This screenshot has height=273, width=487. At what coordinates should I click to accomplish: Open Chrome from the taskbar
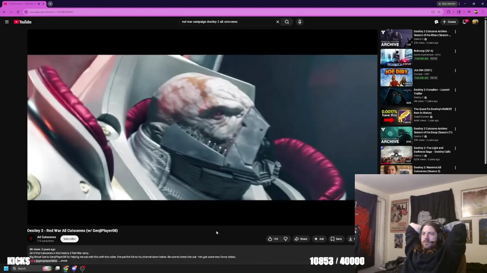(66, 268)
